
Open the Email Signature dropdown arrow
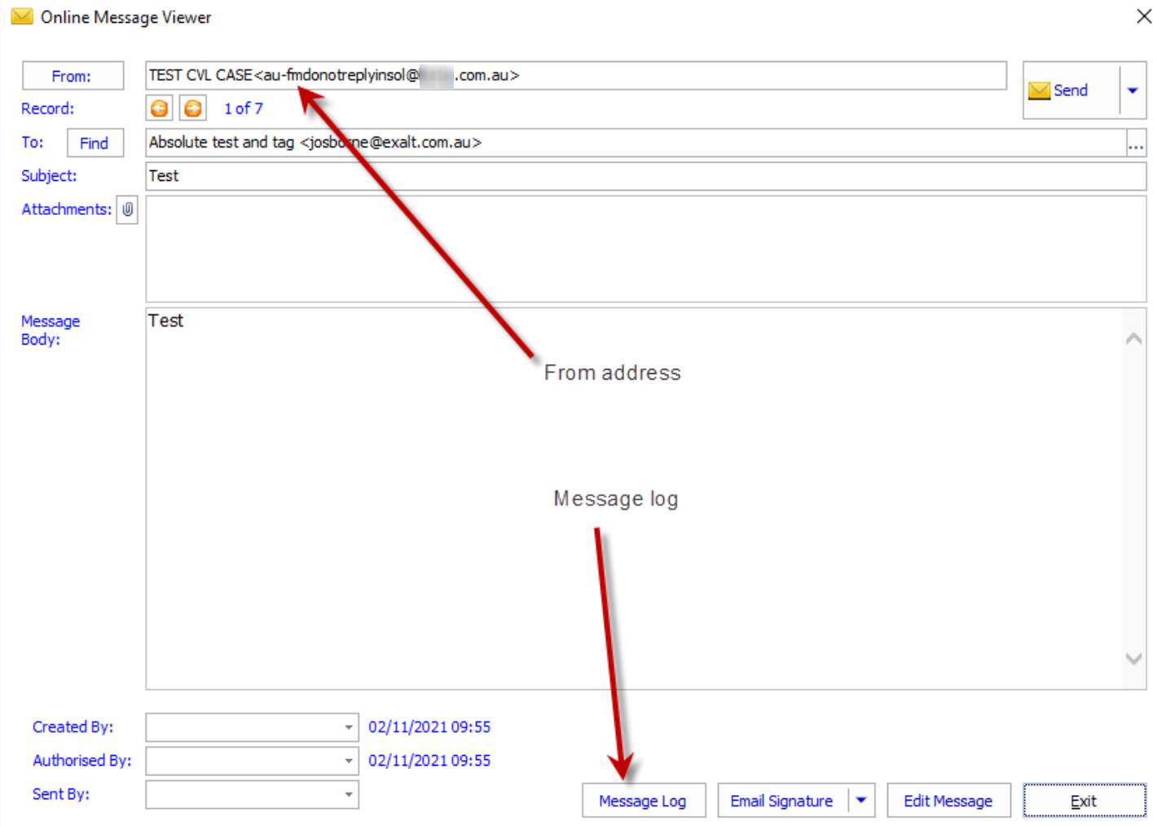point(861,801)
